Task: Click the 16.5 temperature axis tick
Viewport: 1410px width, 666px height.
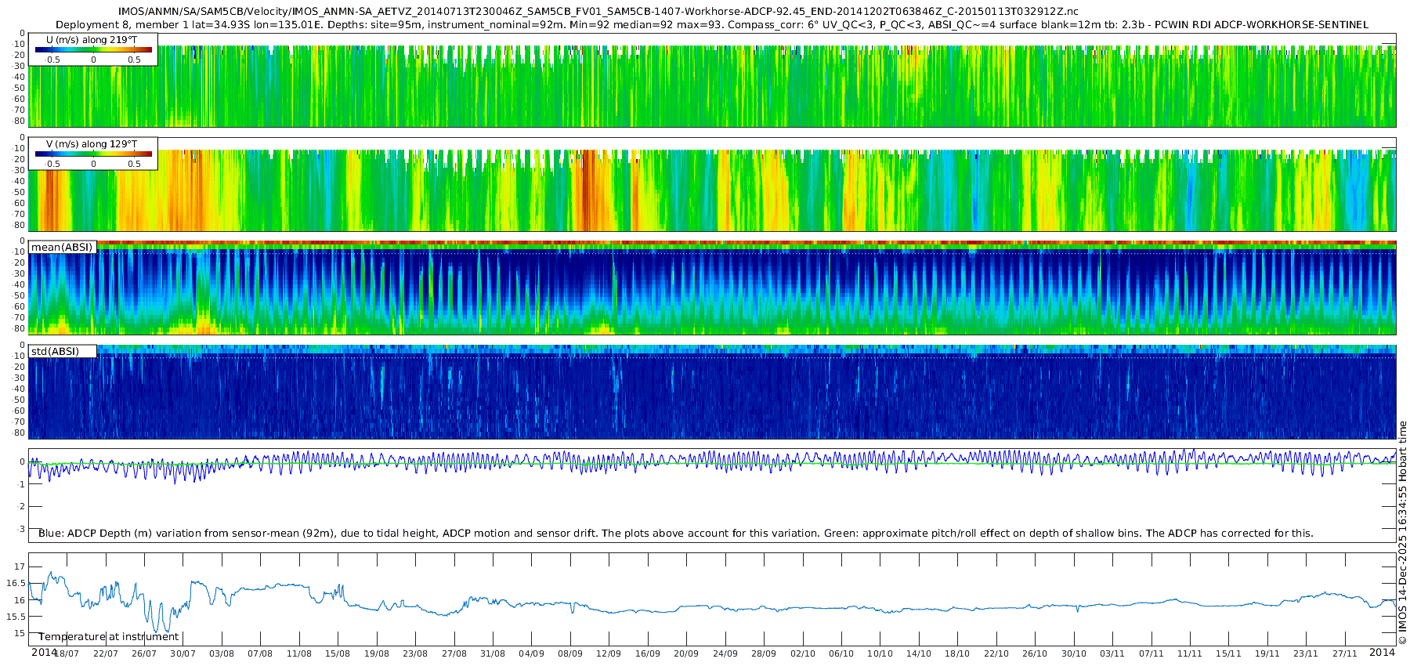Action: tap(15, 584)
